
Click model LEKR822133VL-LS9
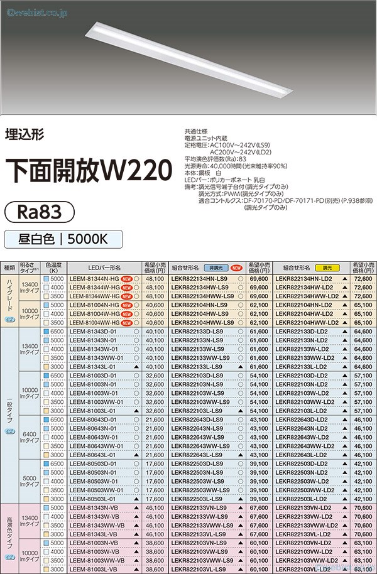pos(198,534)
